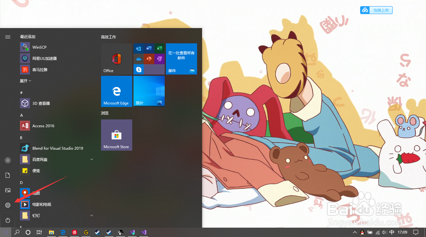The width and height of the screenshot is (426, 237).
Task: Open Excel in the Office apps tile
Action: click(x=159, y=48)
